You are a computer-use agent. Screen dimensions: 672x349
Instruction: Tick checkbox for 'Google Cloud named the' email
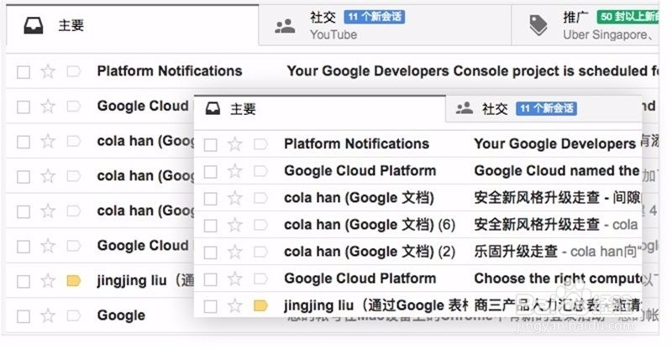(x=210, y=172)
